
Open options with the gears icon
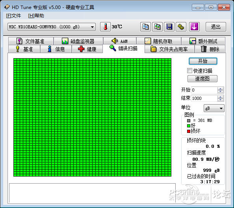click(x=181, y=27)
